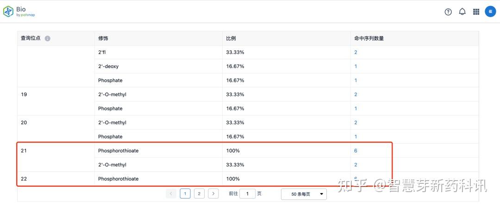Click the page number jump input field

[x=247, y=194]
